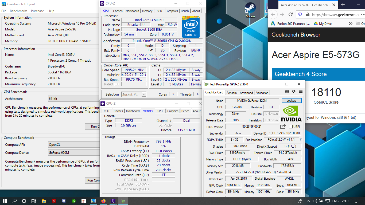Open a new Firefox tab
Screen dimensions: 365x205
[x=343, y=5]
